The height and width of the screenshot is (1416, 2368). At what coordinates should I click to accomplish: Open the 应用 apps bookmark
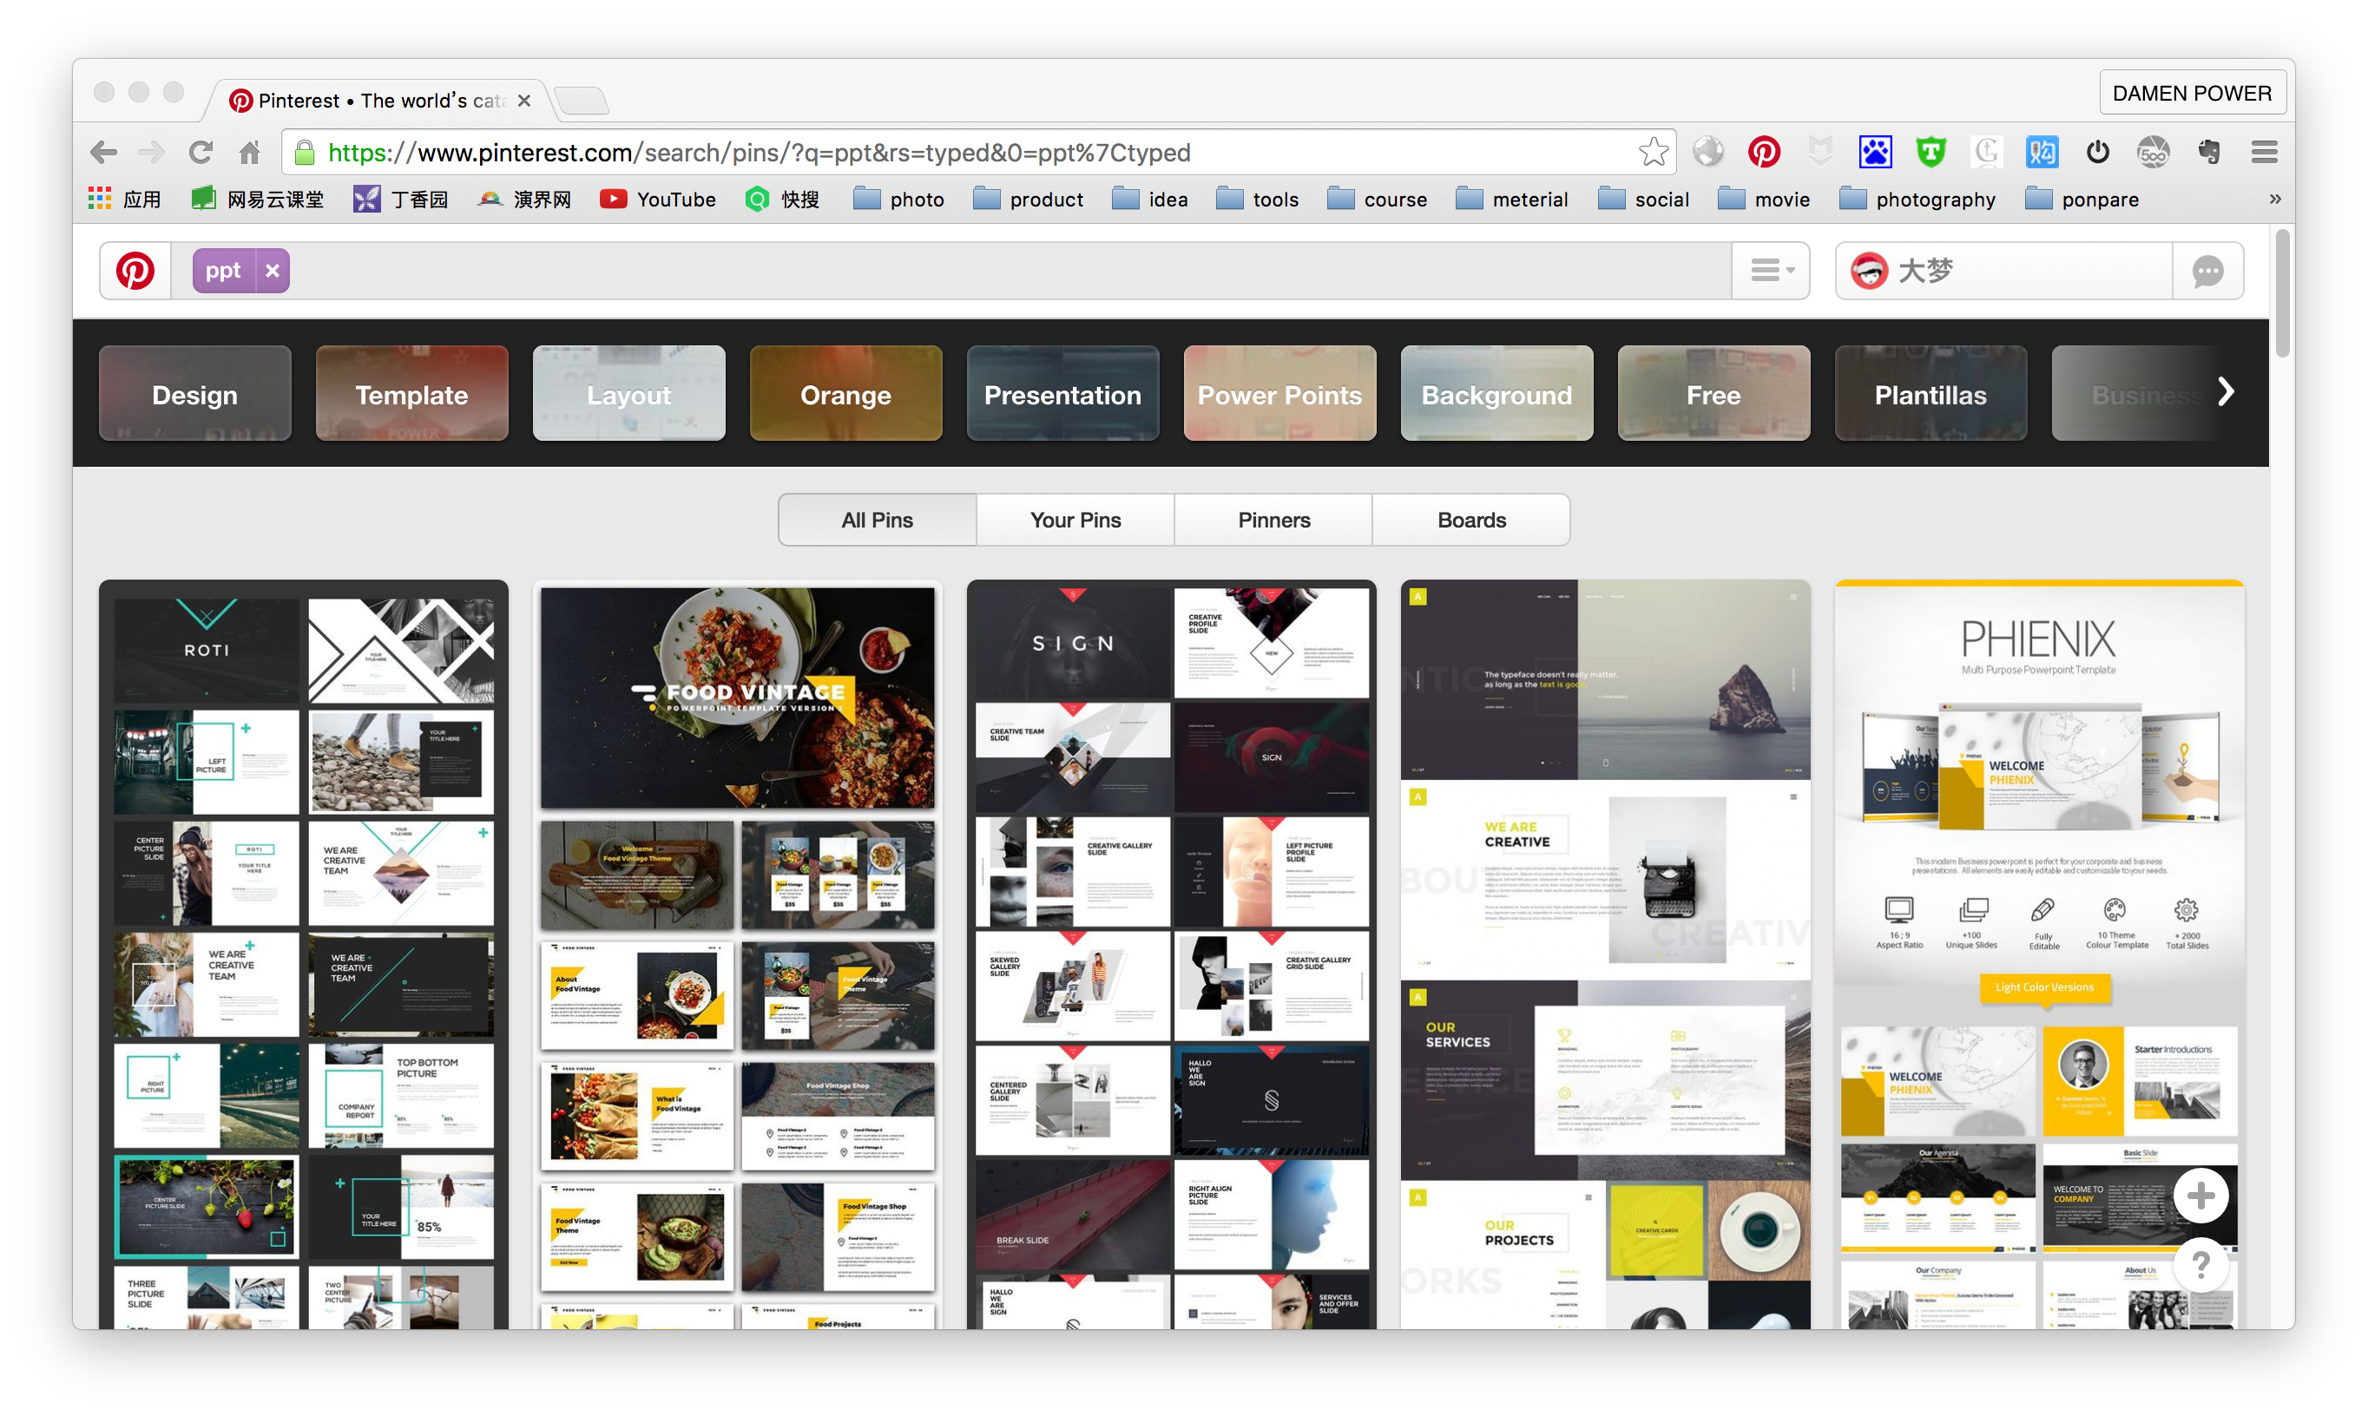tap(124, 200)
